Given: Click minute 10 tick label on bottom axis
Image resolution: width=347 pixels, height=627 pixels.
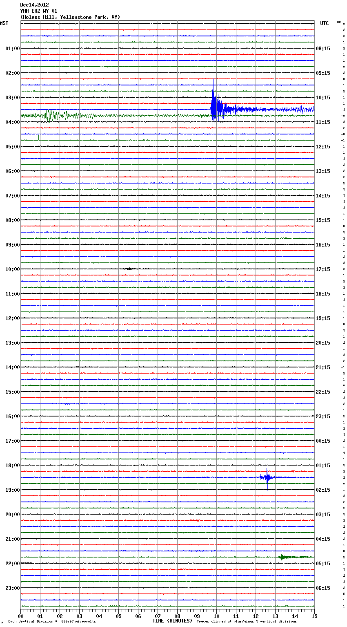Looking at the screenshot, I should tap(216, 616).
